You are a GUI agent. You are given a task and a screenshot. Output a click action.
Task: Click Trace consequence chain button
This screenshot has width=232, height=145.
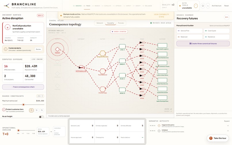pos(23,87)
